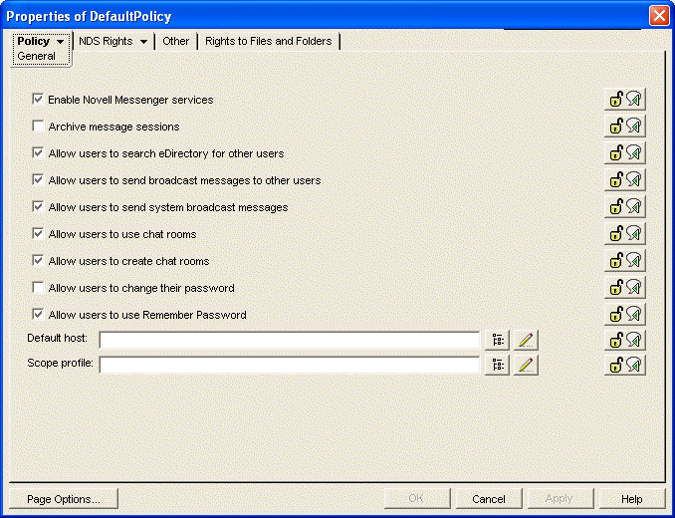Click lock button for Scope profile row

click(624, 365)
